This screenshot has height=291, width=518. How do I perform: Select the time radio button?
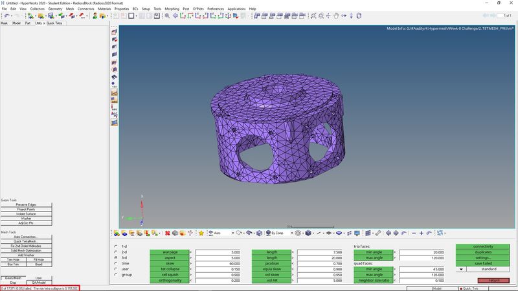coord(116,263)
